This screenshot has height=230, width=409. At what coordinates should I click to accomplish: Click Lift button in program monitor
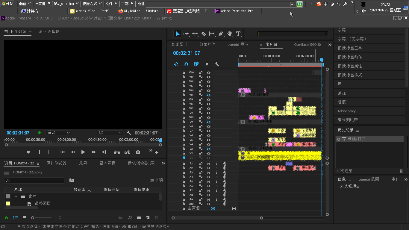click(117, 152)
